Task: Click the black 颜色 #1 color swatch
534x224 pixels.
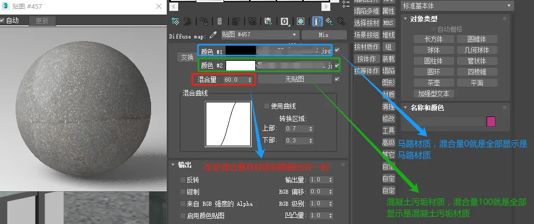Action: pyautogui.click(x=241, y=51)
